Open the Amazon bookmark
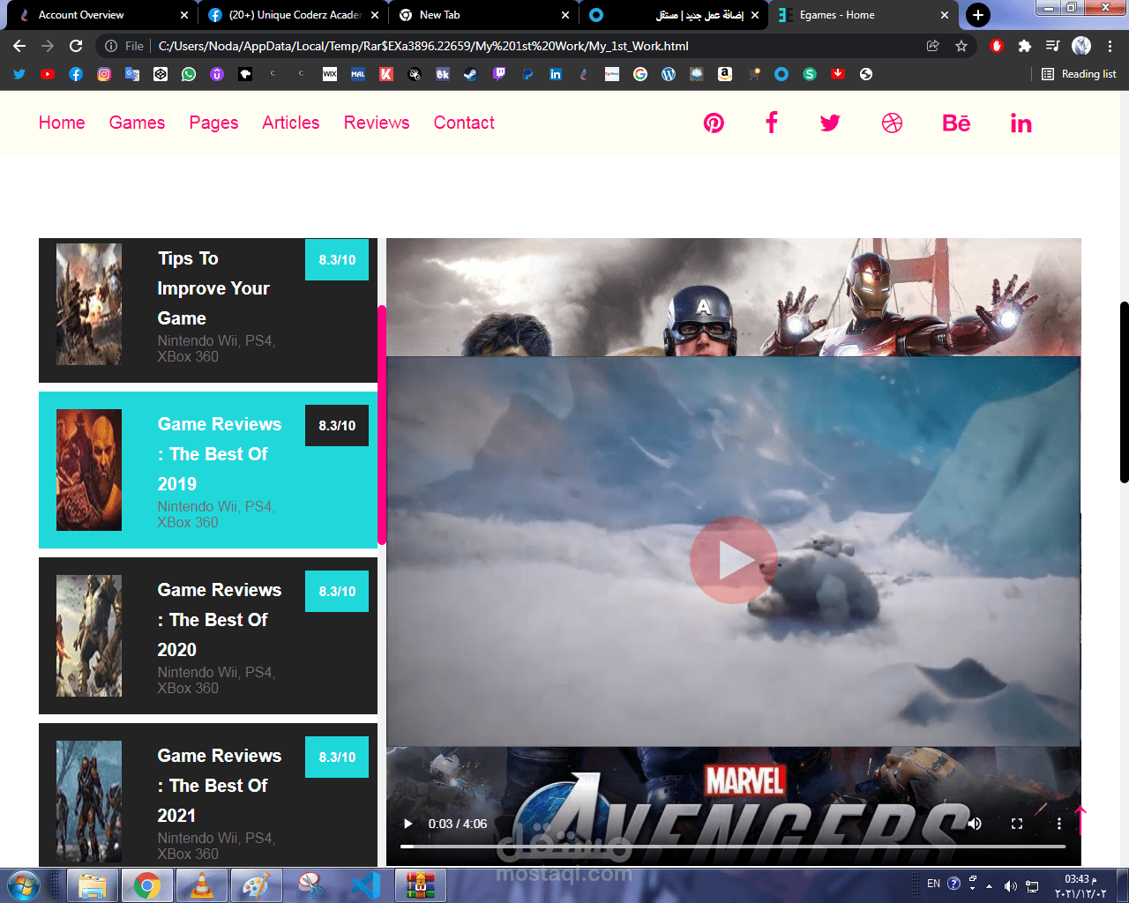 click(x=725, y=74)
